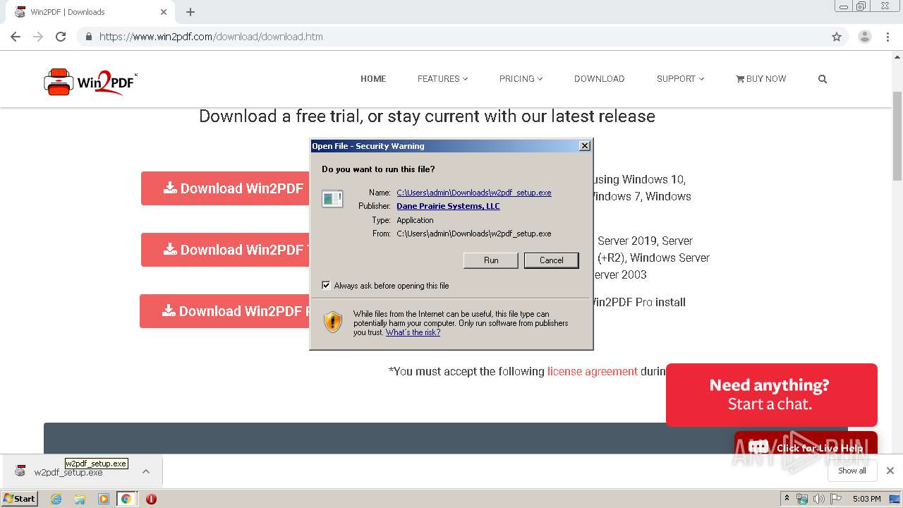Click the padlock site info icon
Screen dimensions: 903x508
coord(88,37)
